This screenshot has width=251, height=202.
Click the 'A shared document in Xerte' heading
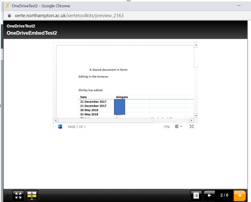[108, 70]
